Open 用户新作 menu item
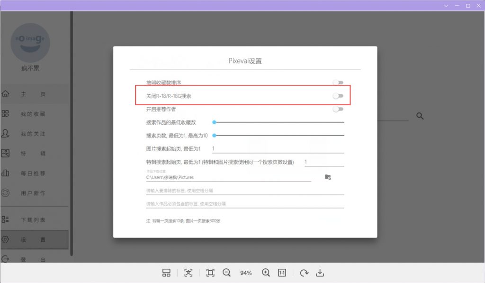Image resolution: width=485 pixels, height=283 pixels. point(33,193)
